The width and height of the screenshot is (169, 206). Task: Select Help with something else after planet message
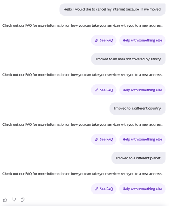pos(142,189)
